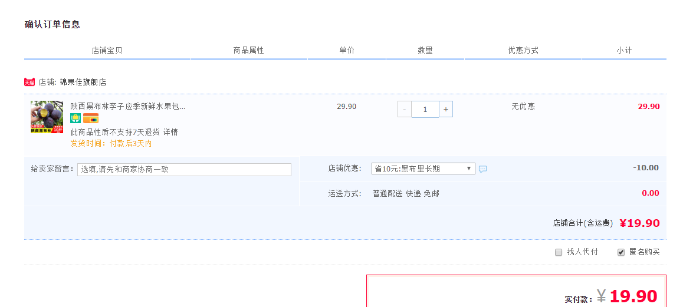The width and height of the screenshot is (683, 307).
Task: Open the store discount chat bubble icon
Action: tap(482, 169)
